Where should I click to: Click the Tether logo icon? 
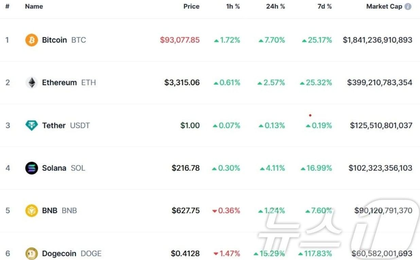(32, 126)
